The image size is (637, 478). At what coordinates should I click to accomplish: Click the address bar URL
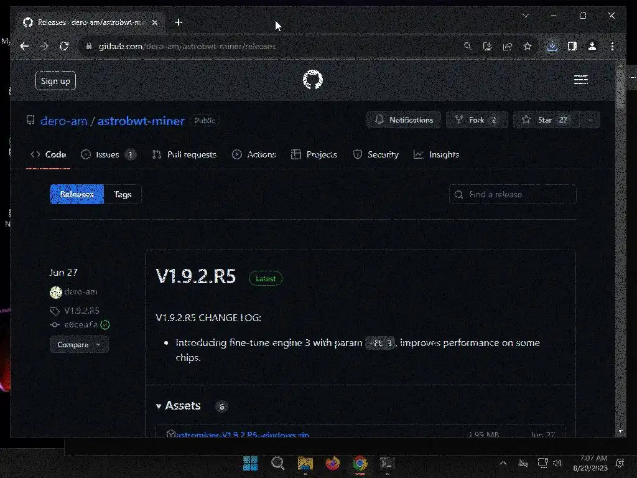[187, 46]
